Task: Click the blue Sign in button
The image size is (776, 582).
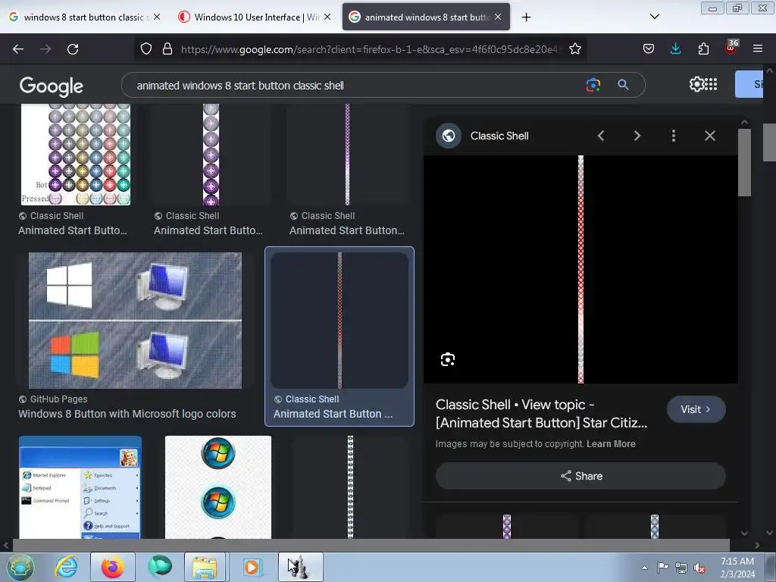Action: [x=749, y=84]
